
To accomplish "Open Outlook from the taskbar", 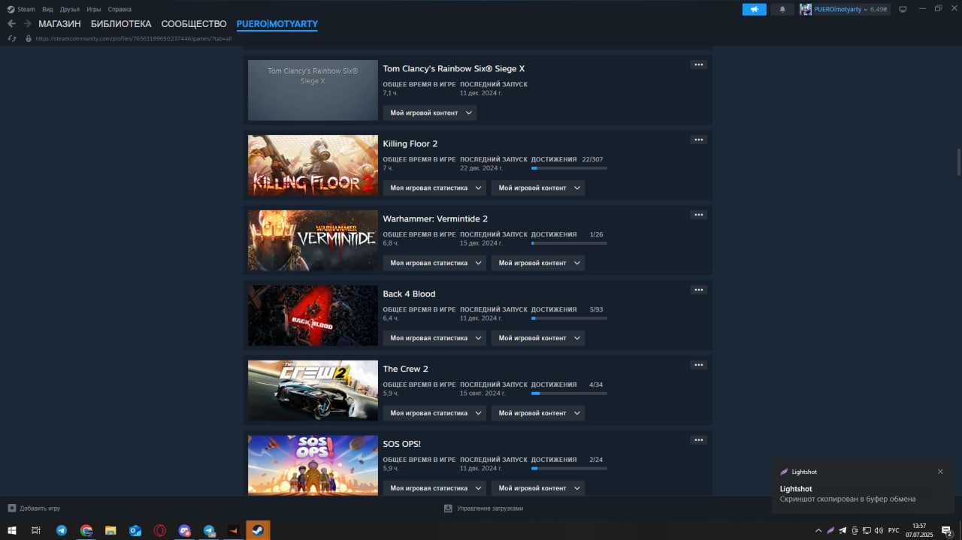I will point(135,530).
